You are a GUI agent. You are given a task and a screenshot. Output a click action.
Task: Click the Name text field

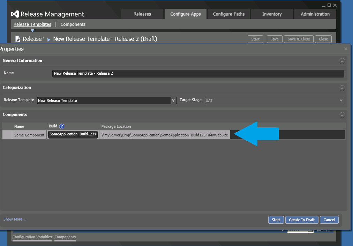click(x=198, y=74)
